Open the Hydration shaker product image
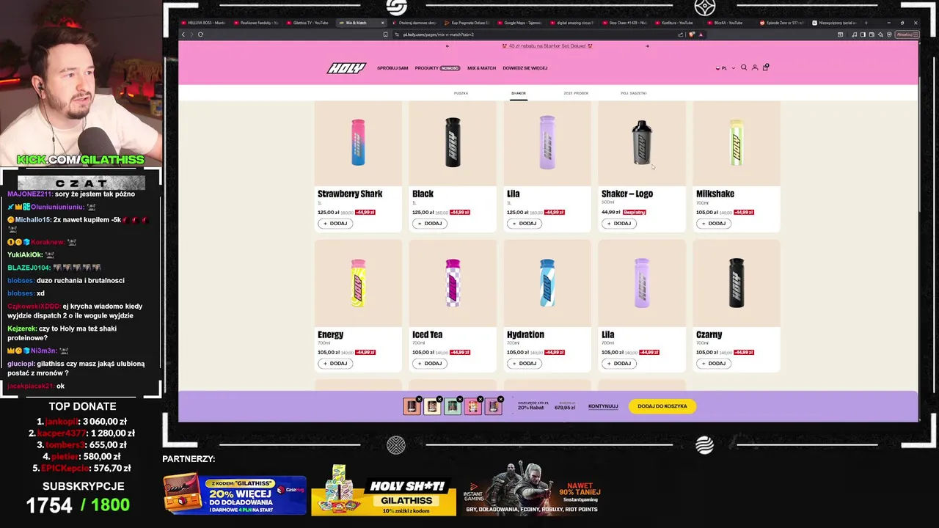 (x=547, y=283)
